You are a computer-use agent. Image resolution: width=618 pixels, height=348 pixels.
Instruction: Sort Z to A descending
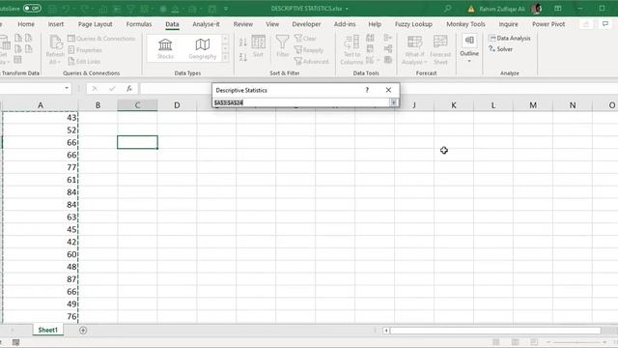pos(242,57)
